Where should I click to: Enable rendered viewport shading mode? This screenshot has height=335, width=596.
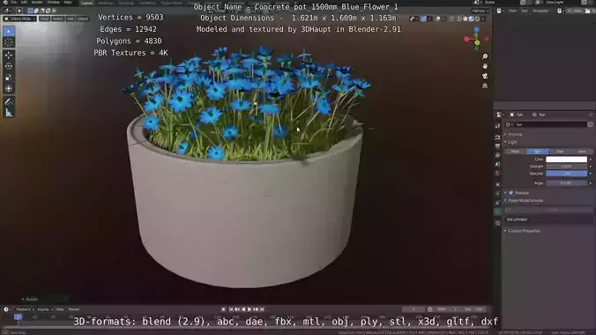coord(477,19)
